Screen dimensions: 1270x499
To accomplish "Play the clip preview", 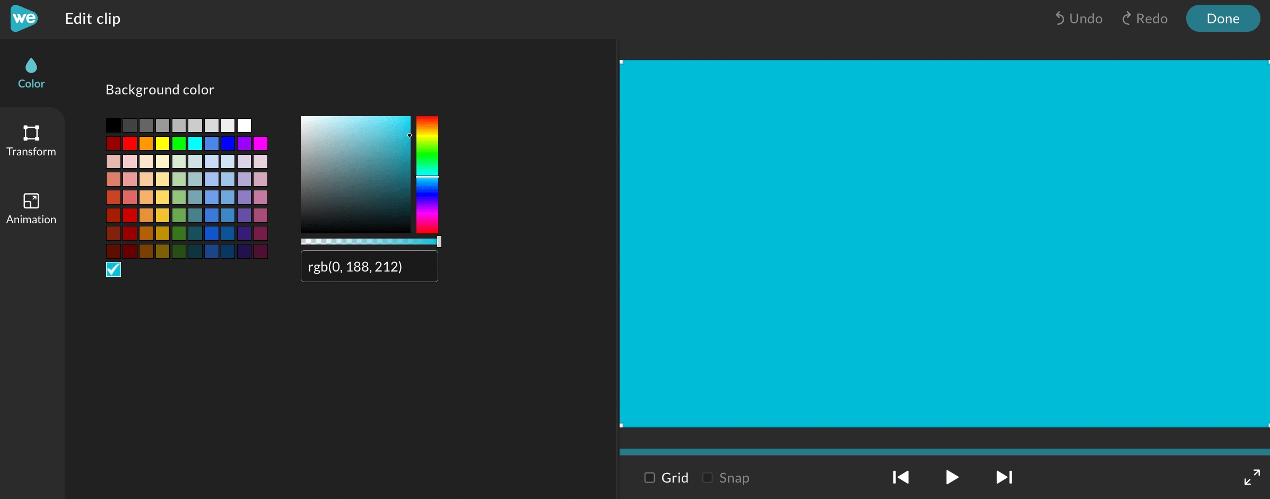I will point(952,477).
